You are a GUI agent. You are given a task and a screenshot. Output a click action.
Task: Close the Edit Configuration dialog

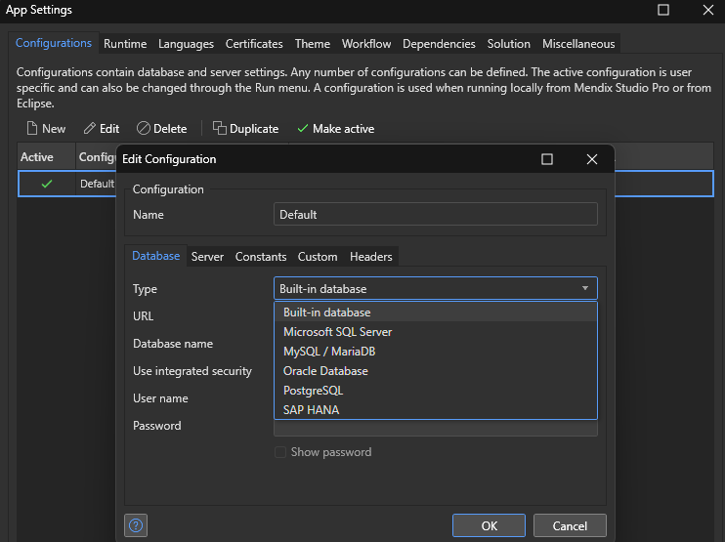[592, 159]
